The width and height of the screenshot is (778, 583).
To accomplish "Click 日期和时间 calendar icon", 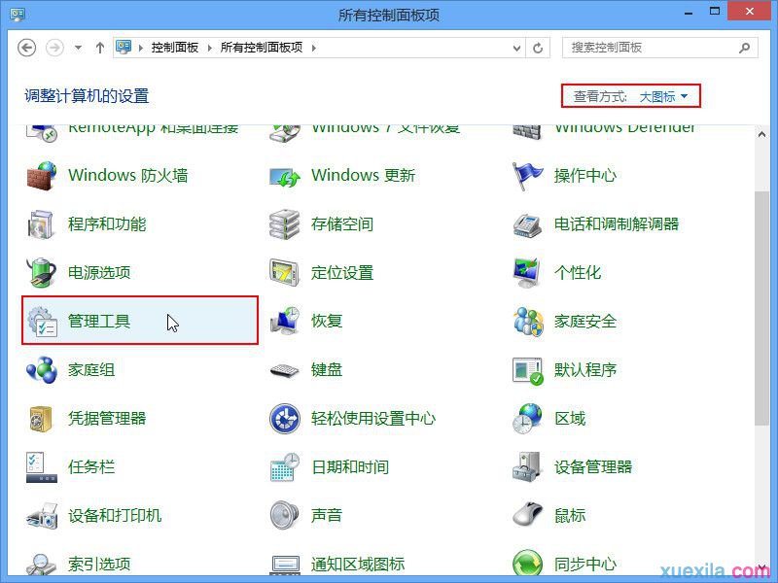I will (285, 467).
